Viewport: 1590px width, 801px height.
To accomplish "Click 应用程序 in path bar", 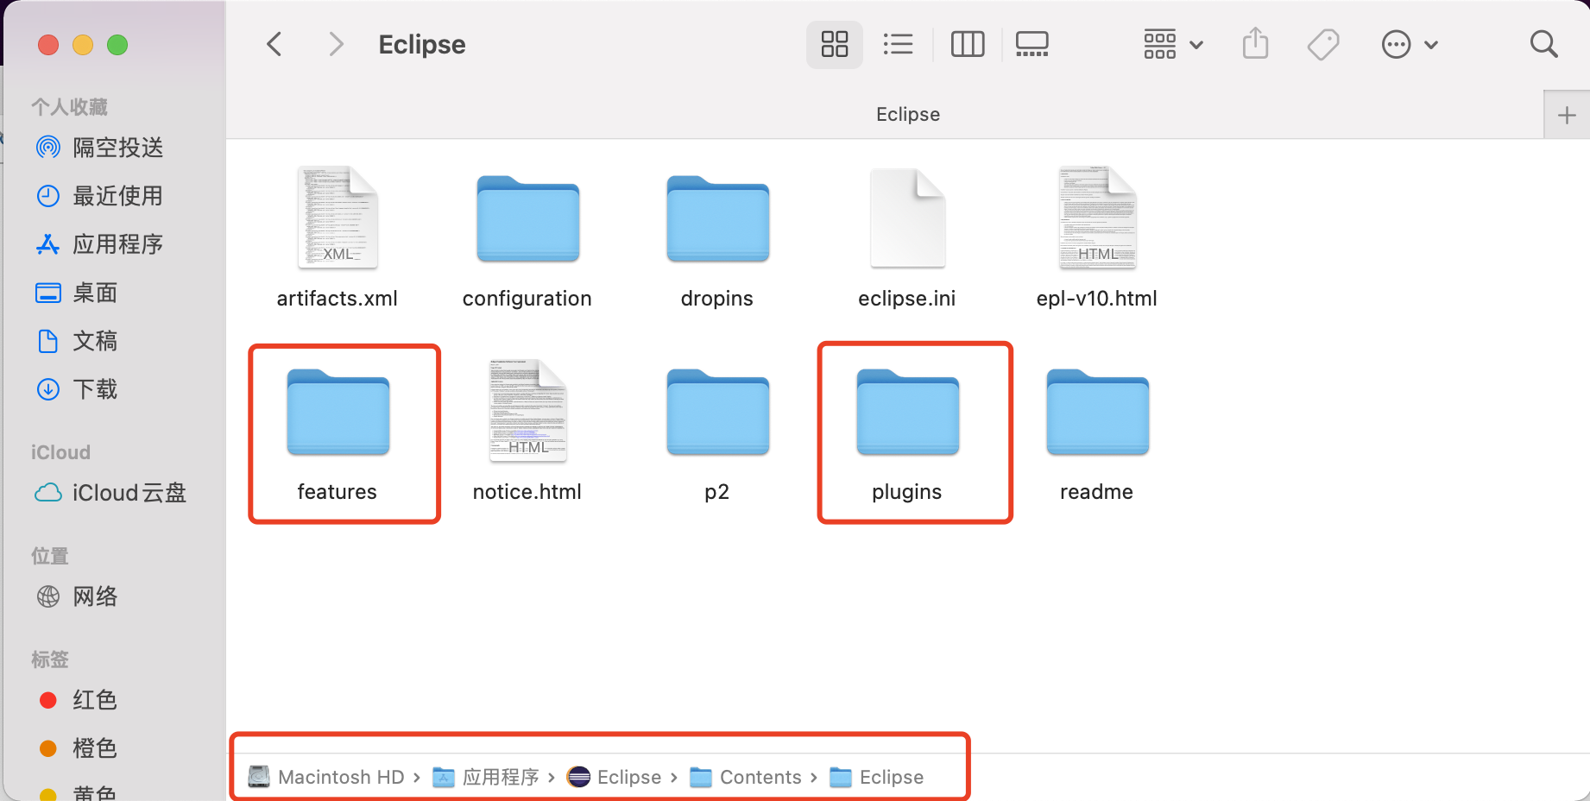I will [486, 777].
